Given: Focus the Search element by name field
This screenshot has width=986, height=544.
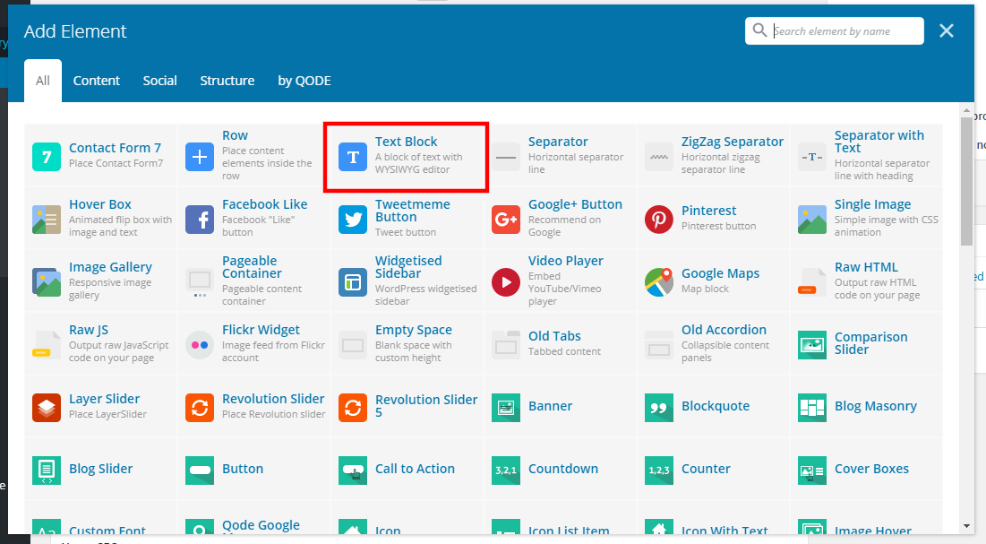Looking at the screenshot, I should click(835, 30).
